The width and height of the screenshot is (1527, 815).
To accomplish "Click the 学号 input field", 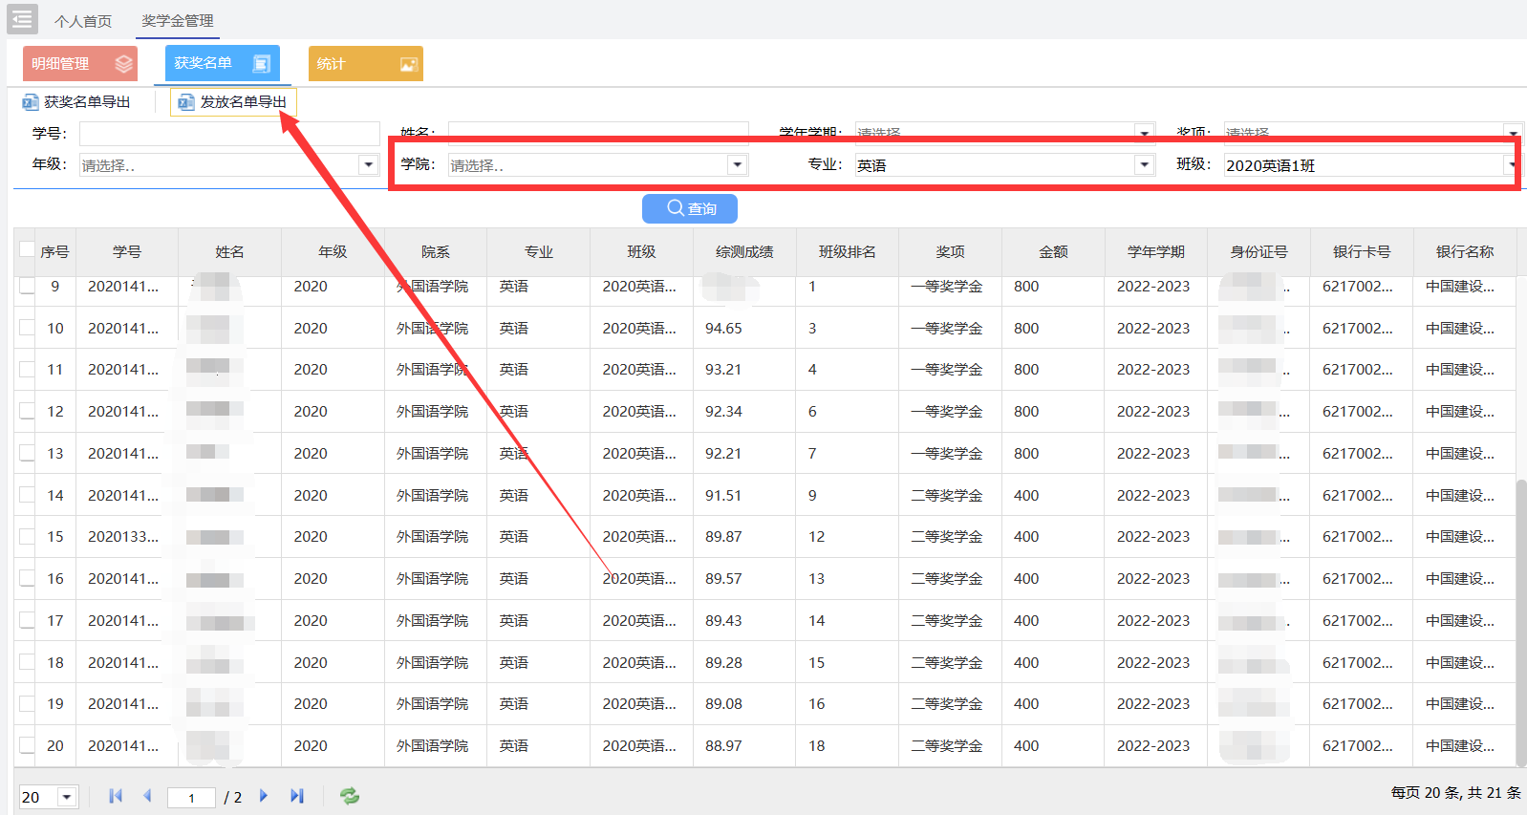I will click(229, 134).
